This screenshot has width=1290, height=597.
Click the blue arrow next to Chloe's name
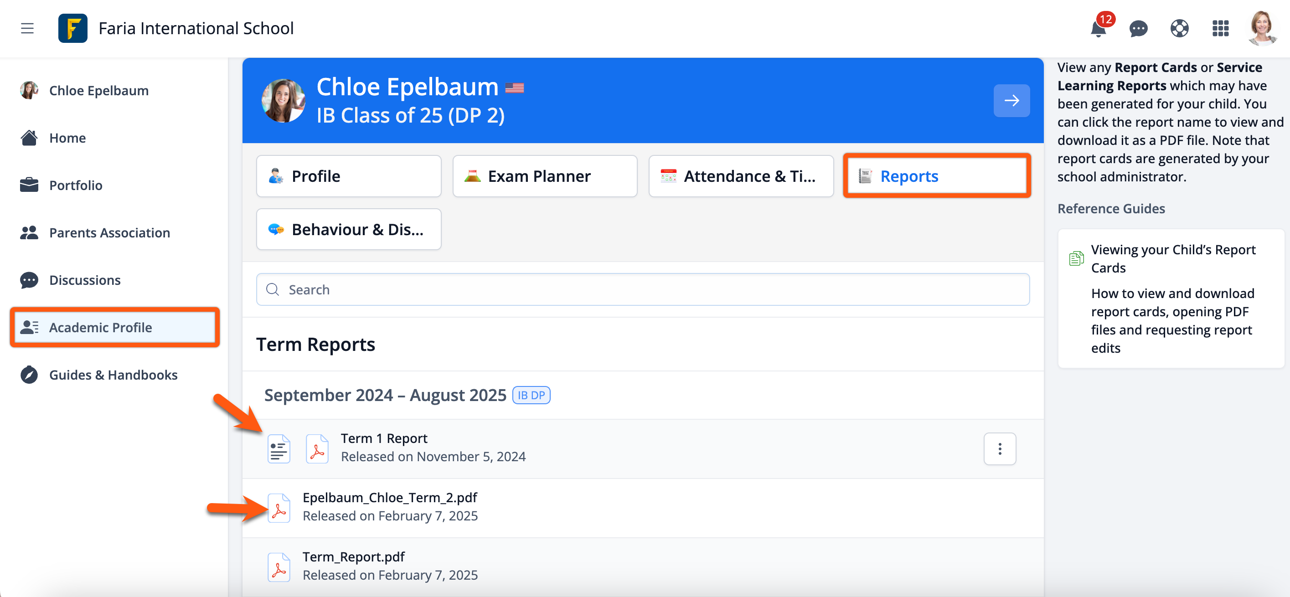[x=1011, y=101]
